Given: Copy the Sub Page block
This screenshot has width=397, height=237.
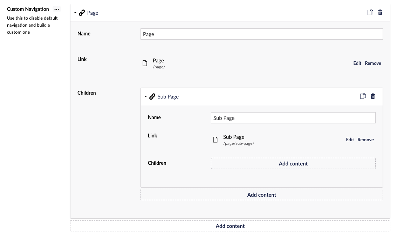Looking at the screenshot, I should pos(363,96).
